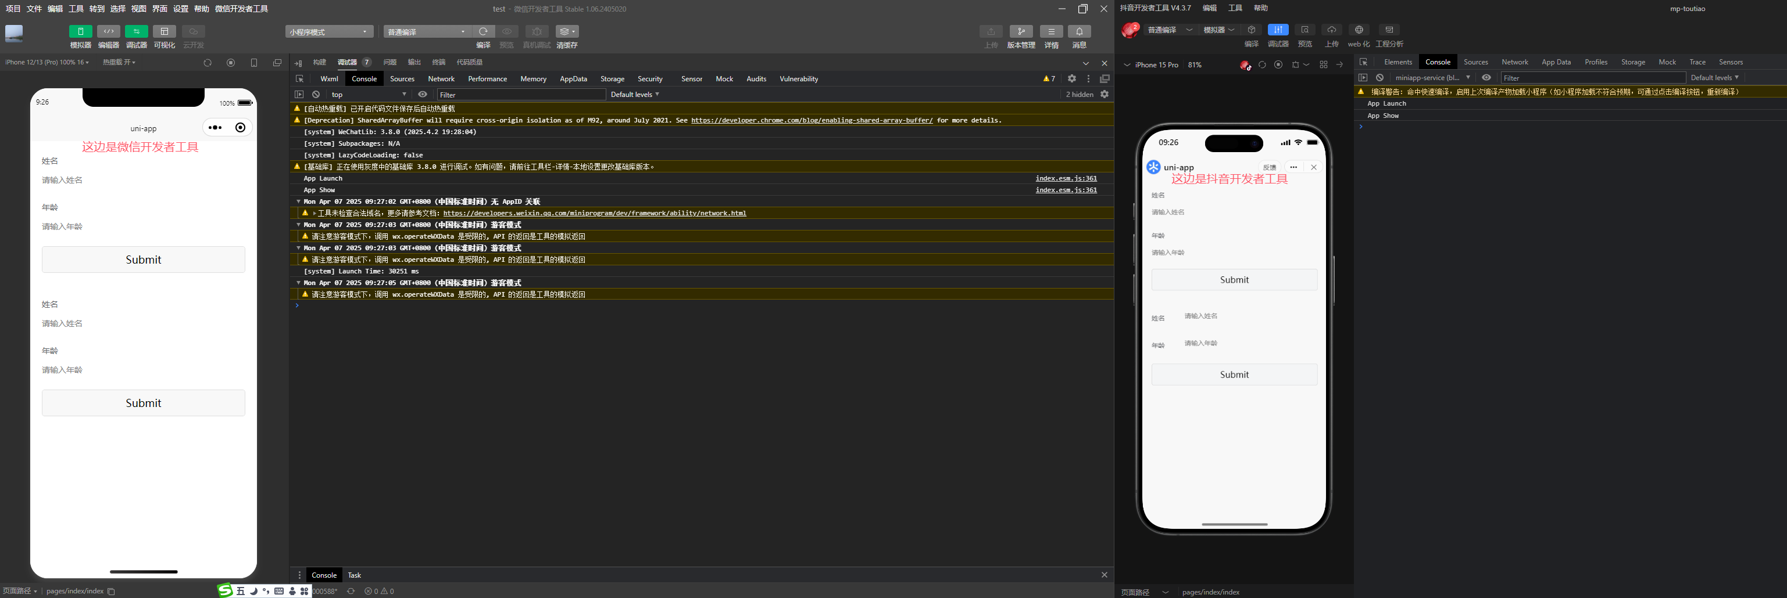Clear the WeChat console
The height and width of the screenshot is (598, 1787).
(x=316, y=94)
